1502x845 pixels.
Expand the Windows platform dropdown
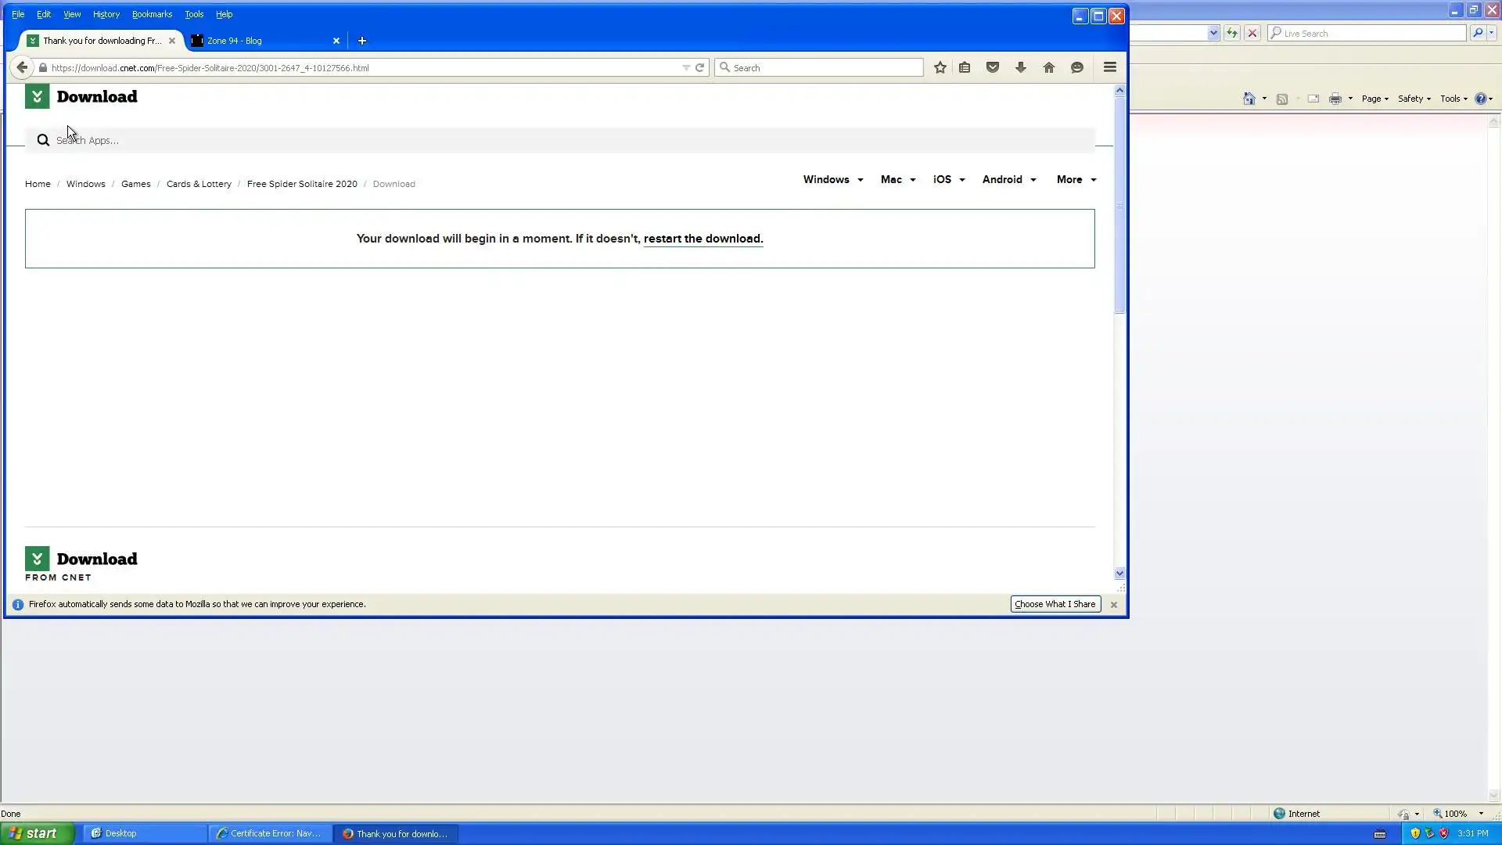pyautogui.click(x=833, y=180)
